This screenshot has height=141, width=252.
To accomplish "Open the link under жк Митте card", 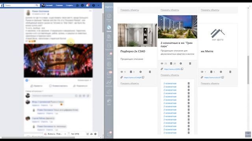I will point(213,78).
